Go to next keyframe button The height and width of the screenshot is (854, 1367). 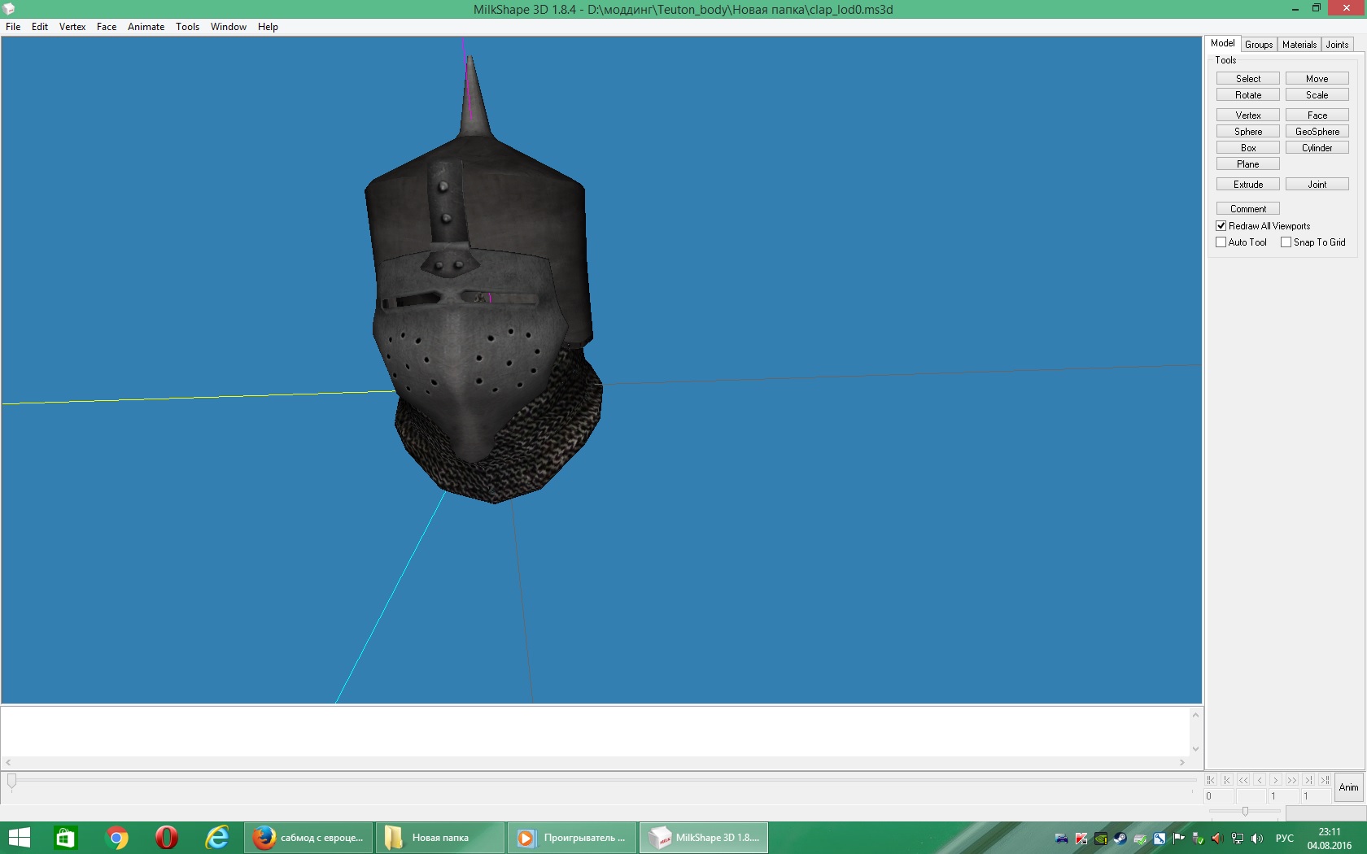tap(1308, 780)
